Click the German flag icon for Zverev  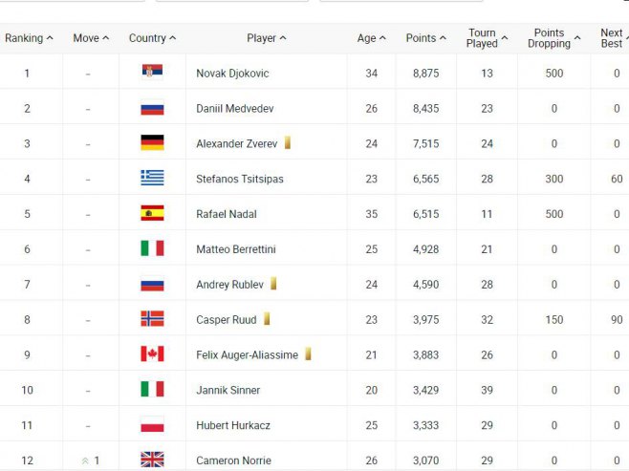coord(152,143)
